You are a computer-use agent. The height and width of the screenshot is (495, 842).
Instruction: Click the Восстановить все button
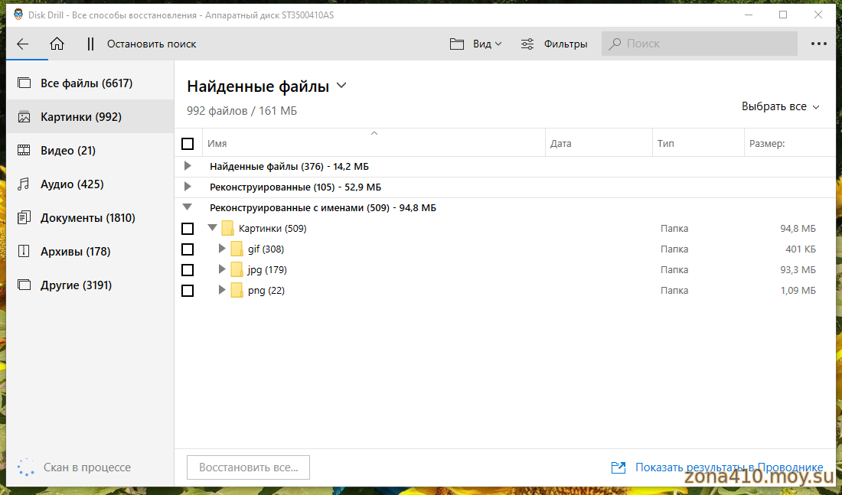248,467
